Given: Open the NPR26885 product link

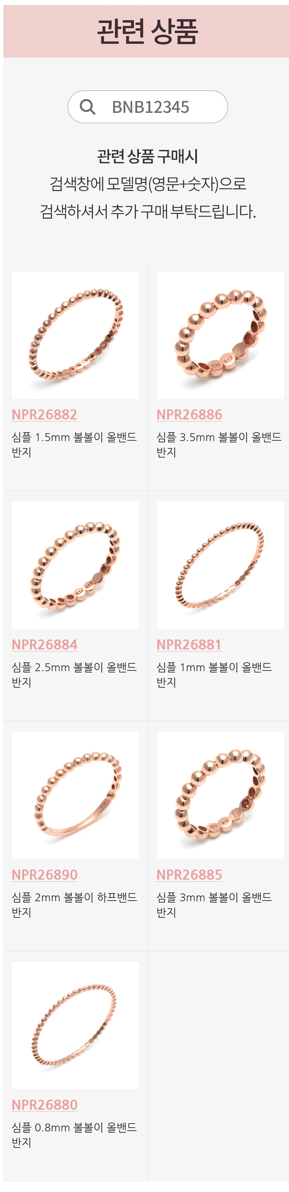Looking at the screenshot, I should [189, 874].
